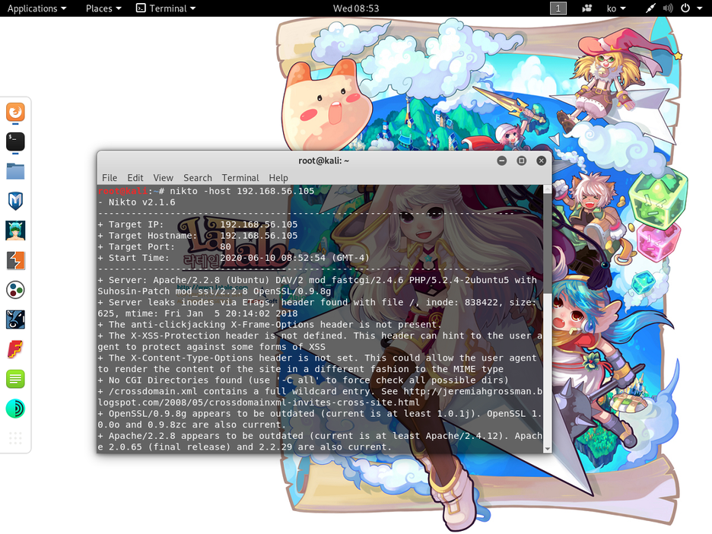Launch Firefox from the dock
The height and width of the screenshot is (534, 712).
pos(15,112)
